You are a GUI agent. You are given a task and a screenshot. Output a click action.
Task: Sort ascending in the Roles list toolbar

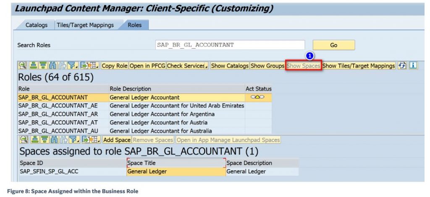pyautogui.click(x=34, y=65)
